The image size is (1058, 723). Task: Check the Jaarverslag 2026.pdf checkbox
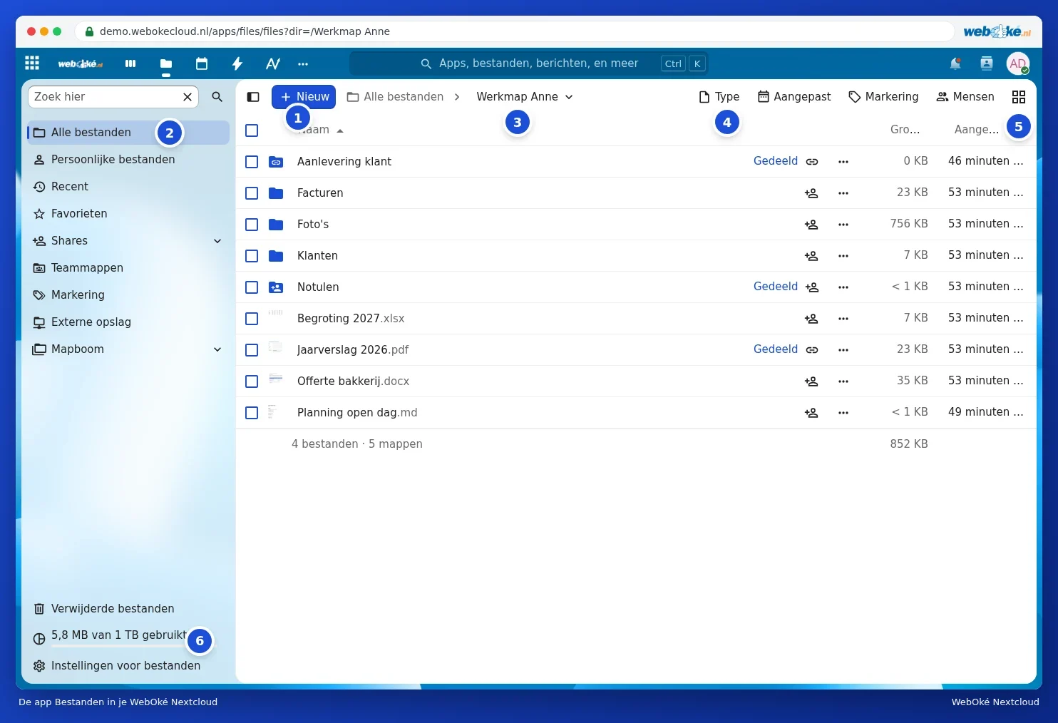click(252, 350)
